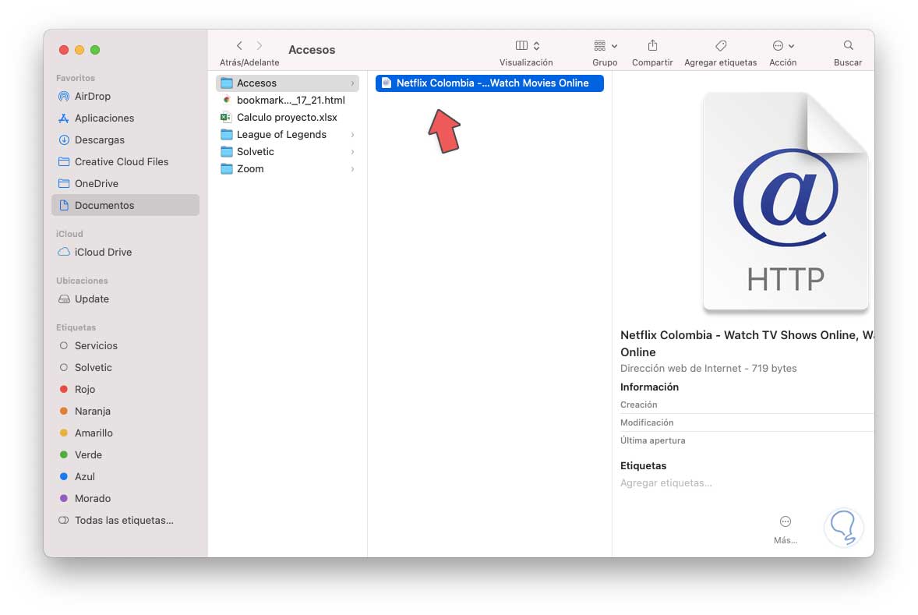The height and width of the screenshot is (615, 918).
Task: Click the Buscar magnifier icon
Action: 848,46
